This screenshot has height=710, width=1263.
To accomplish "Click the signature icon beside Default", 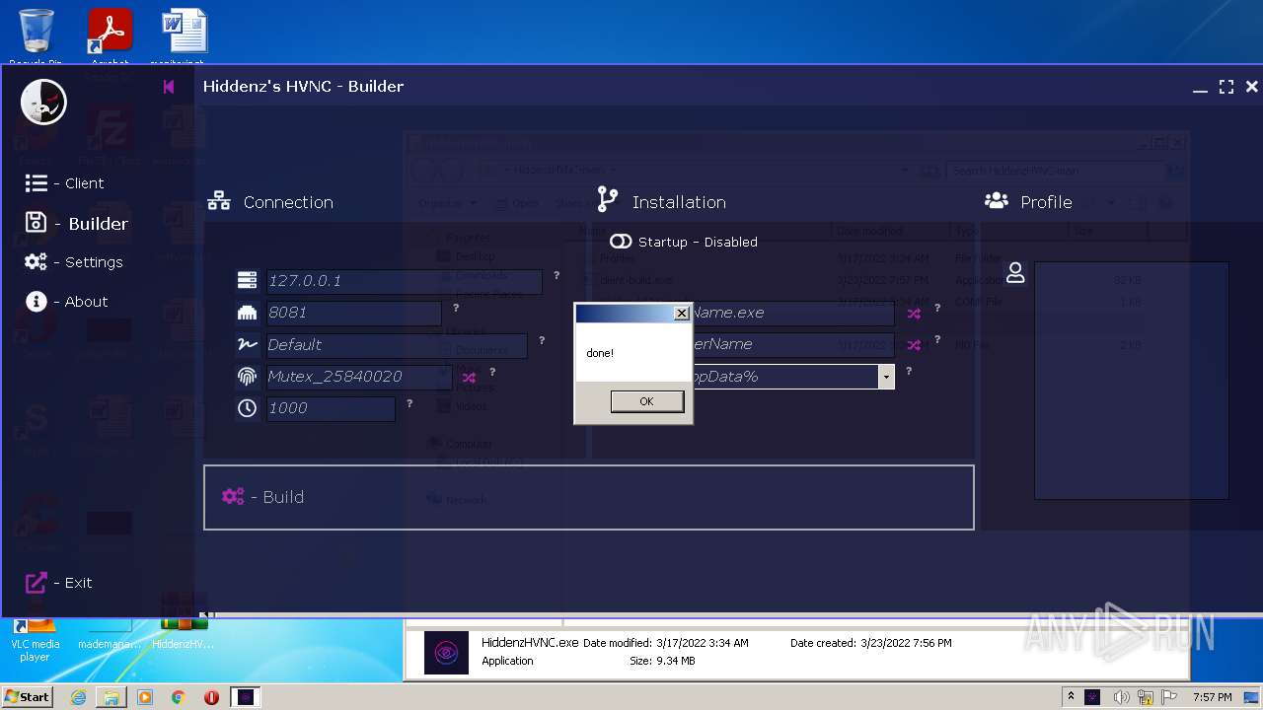I will click(x=247, y=344).
